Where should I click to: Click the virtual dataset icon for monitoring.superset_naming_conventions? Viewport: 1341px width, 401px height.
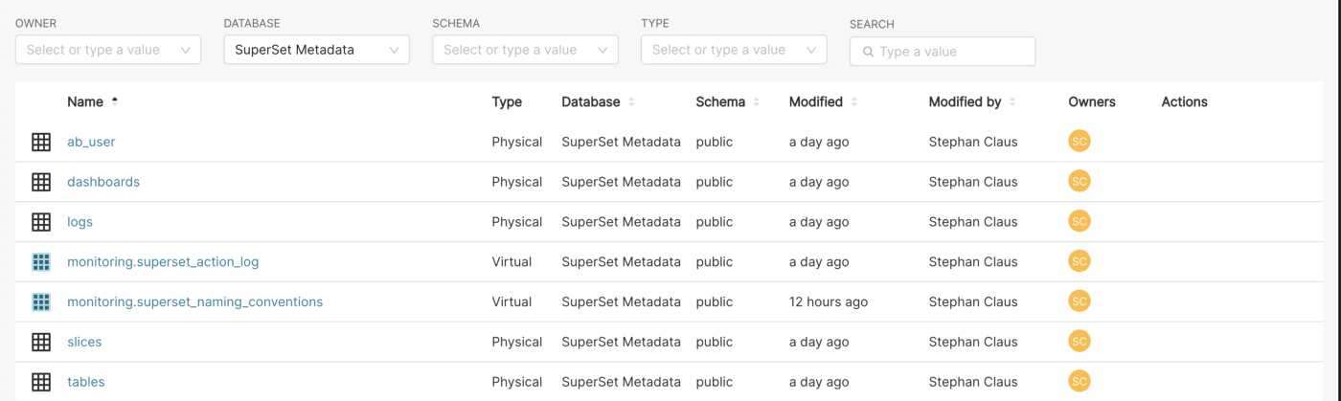[x=41, y=302]
